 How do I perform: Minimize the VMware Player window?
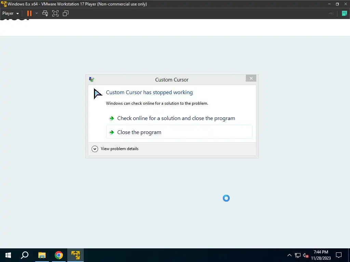pyautogui.click(x=329, y=4)
